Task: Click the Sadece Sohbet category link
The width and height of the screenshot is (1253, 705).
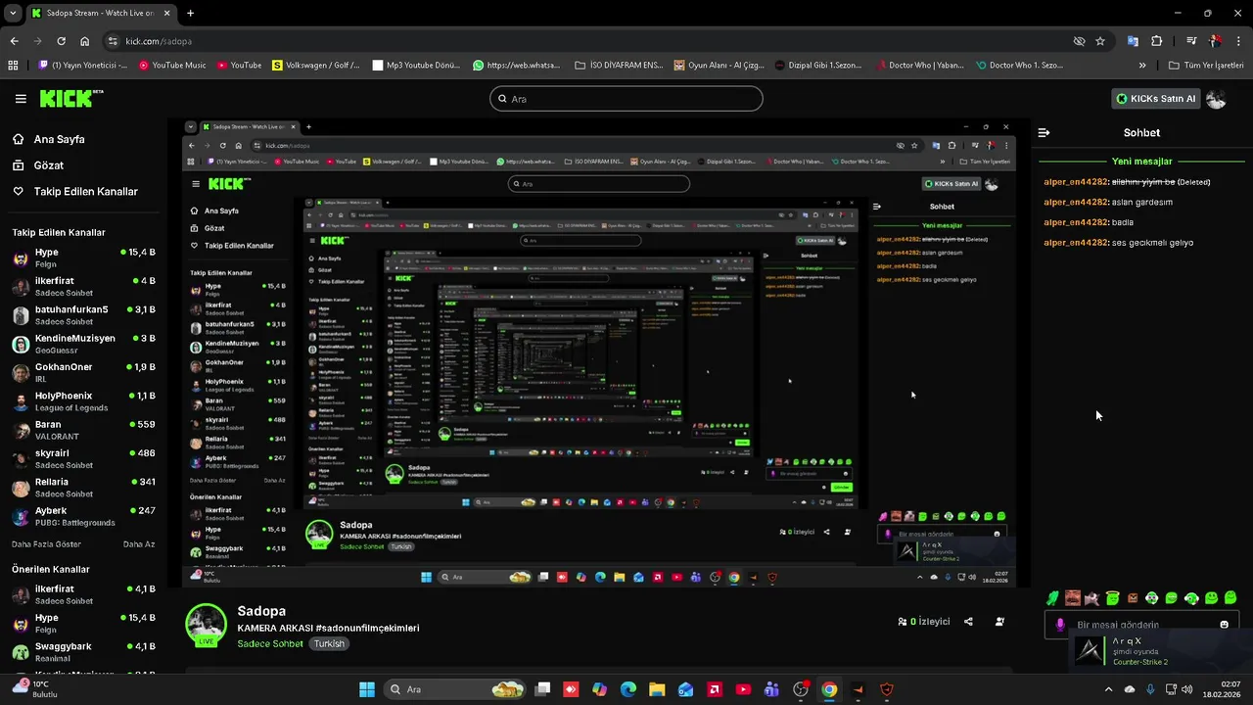Action: click(x=270, y=644)
